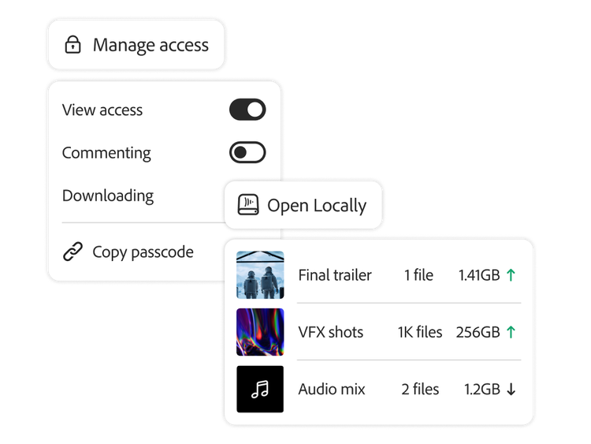
Task: Select the Copy passcode option
Action: point(143,252)
